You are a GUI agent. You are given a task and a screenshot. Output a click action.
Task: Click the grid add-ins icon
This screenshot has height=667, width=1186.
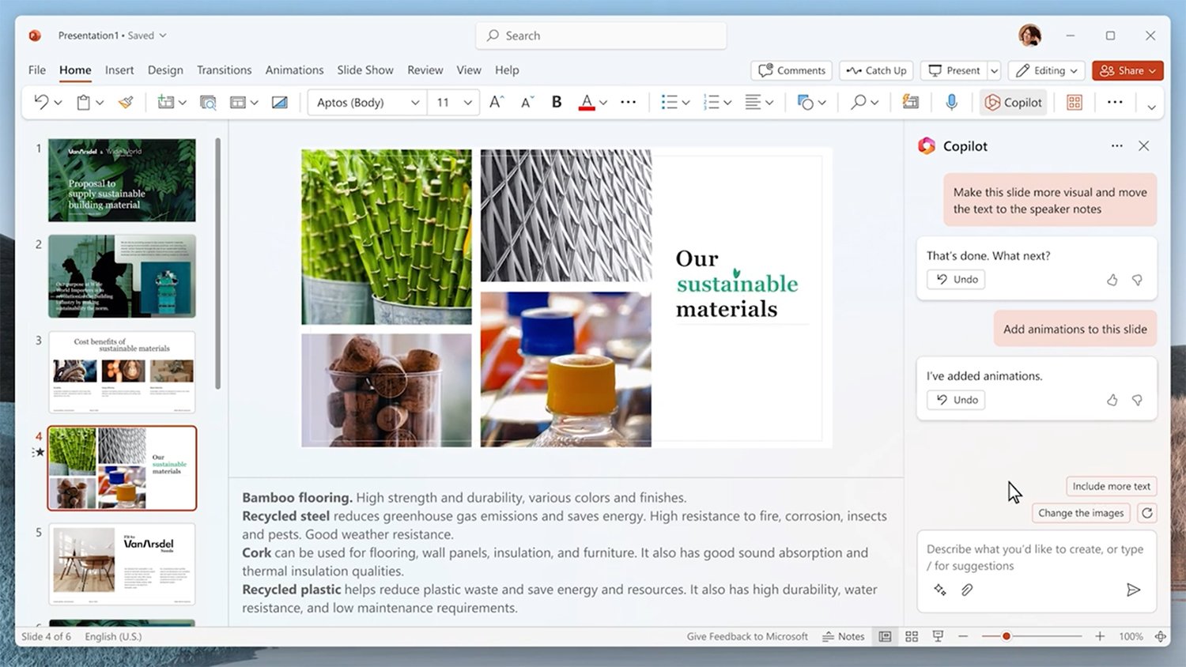pos(1075,102)
